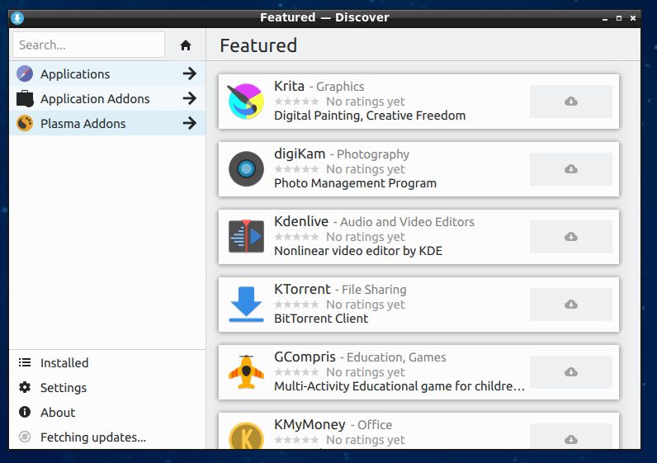Click the Krita star rating
Screen dimensions: 657x463
(296, 102)
